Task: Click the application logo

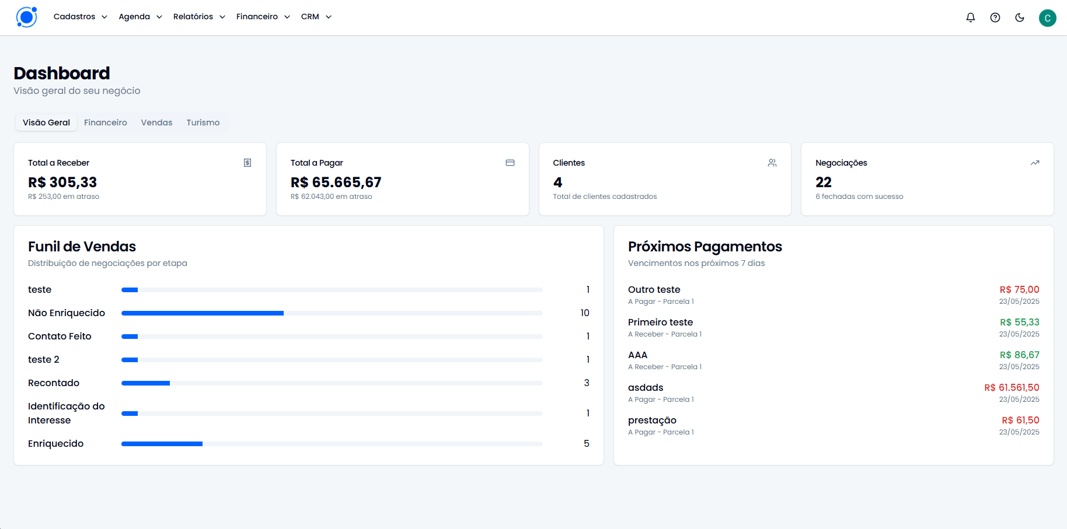Action: (x=26, y=17)
